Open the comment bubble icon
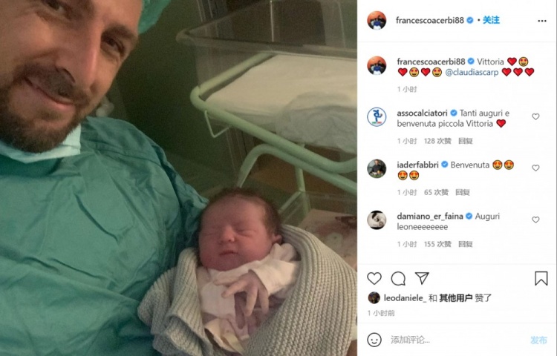 pyautogui.click(x=398, y=279)
